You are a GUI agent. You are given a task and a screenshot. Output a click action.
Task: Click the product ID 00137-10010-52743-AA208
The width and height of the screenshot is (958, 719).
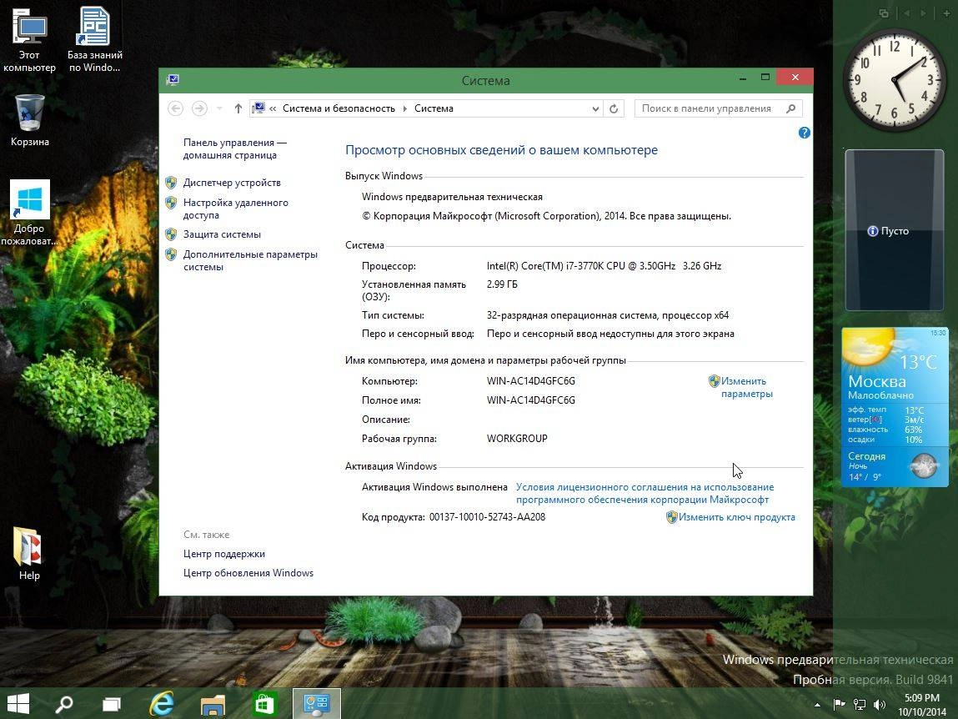(487, 517)
